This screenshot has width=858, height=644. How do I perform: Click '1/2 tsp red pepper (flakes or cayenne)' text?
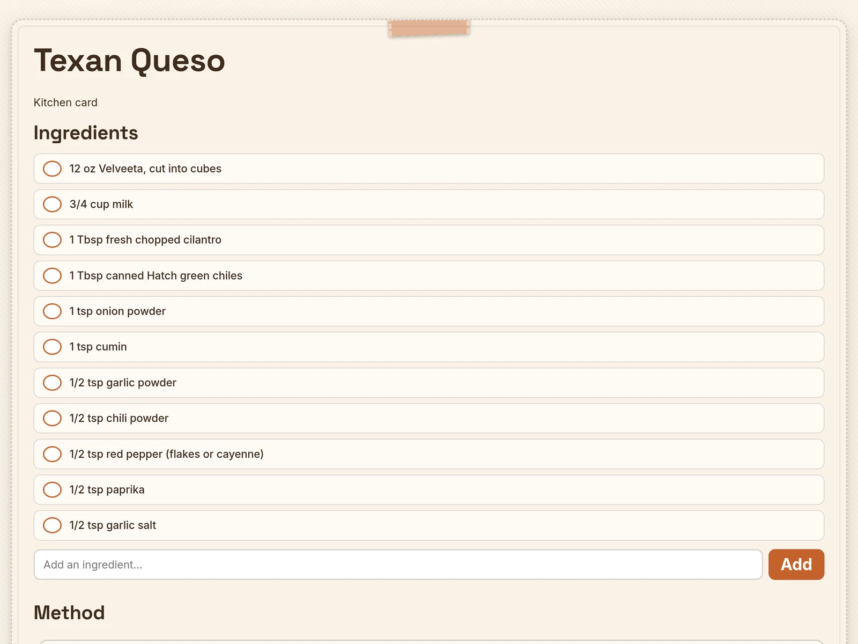pos(167,454)
